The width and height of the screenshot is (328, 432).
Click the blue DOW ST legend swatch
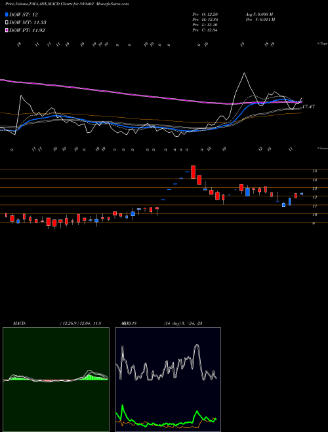coord(7,14)
